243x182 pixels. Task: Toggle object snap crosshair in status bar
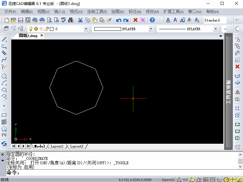(x=233, y=180)
